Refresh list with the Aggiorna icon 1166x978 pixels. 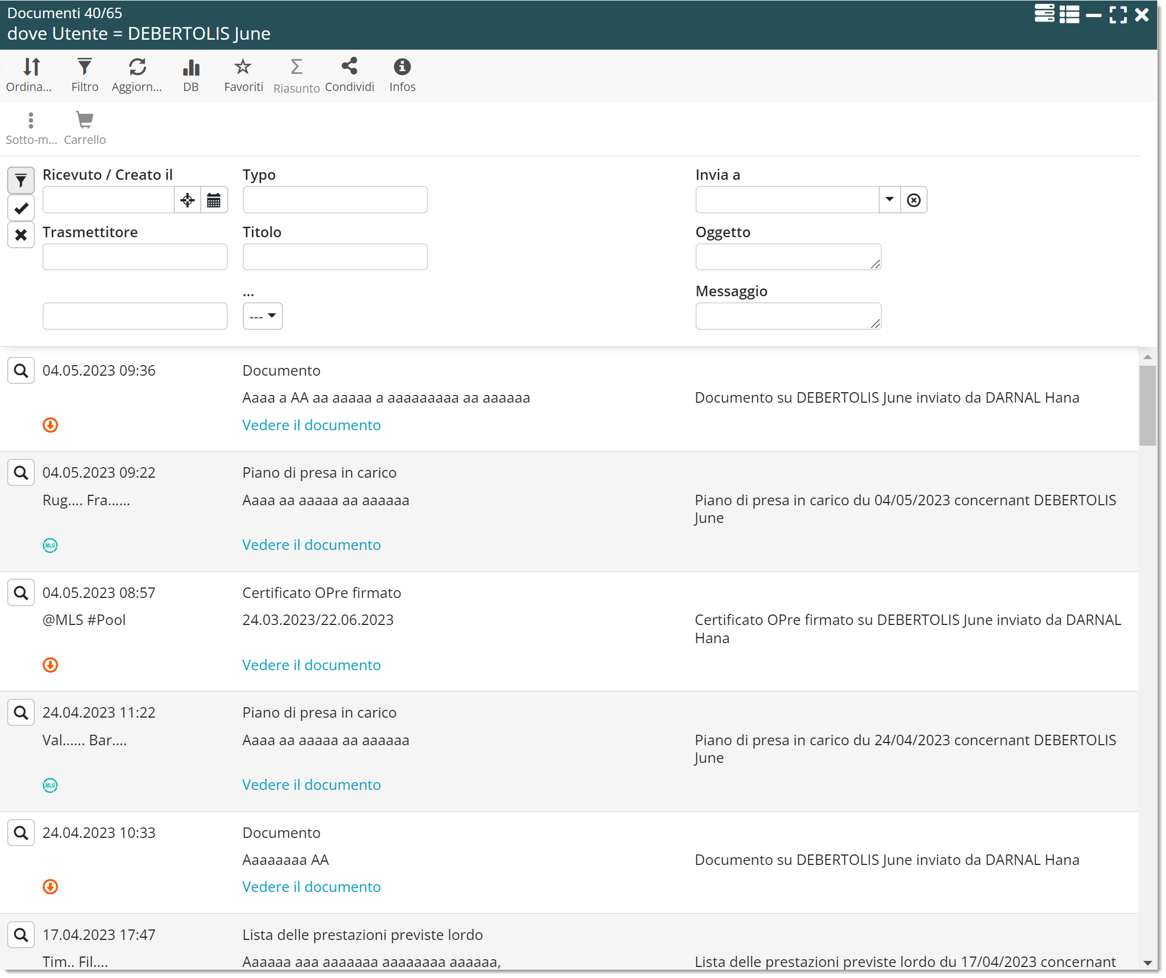tap(137, 67)
